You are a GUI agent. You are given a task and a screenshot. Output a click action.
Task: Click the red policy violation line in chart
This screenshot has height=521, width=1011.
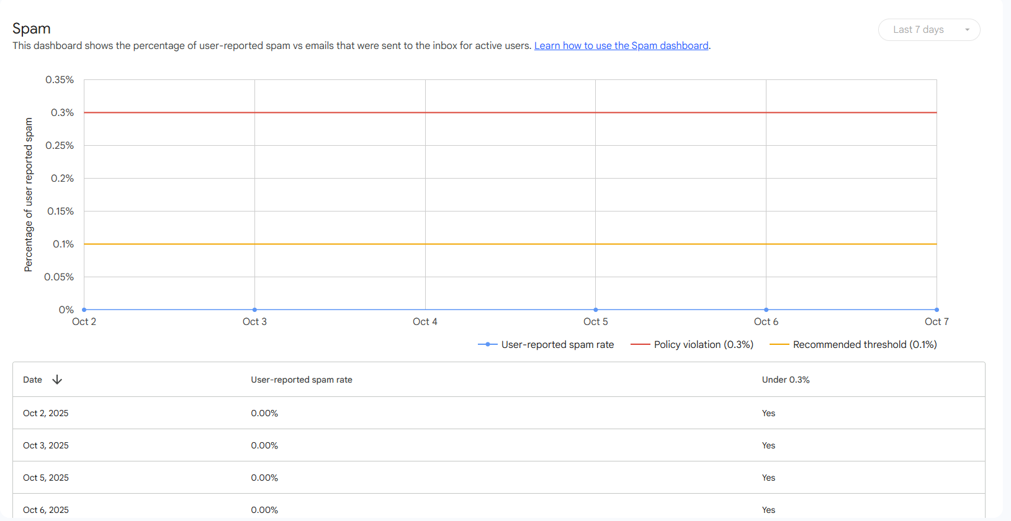tap(510, 113)
